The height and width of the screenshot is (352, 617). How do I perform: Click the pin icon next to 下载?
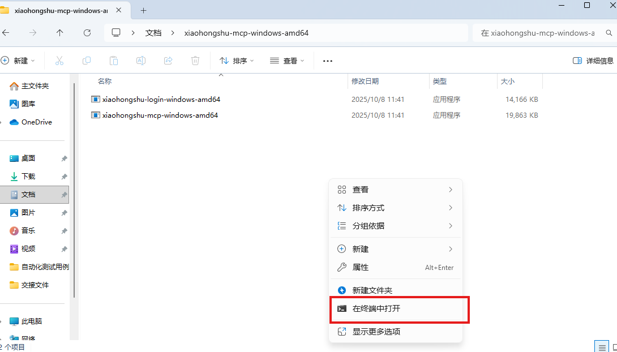tap(64, 177)
